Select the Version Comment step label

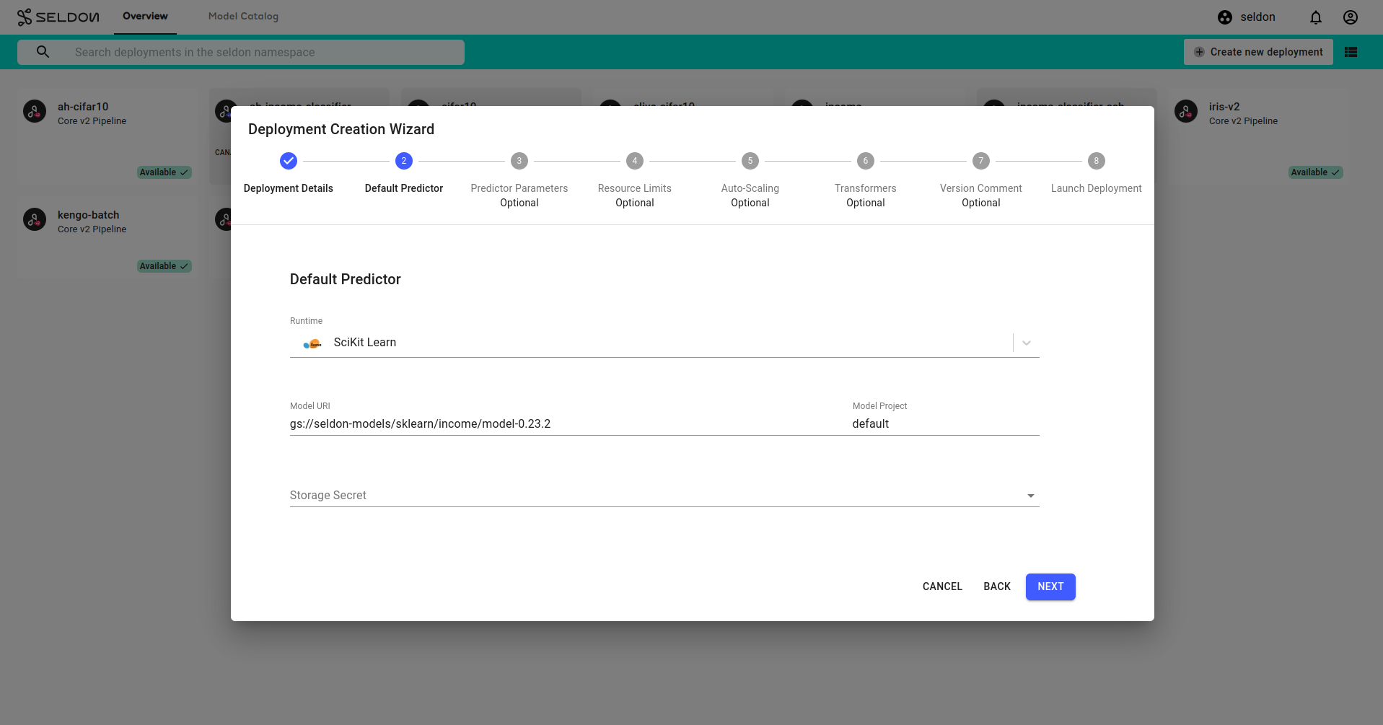pyautogui.click(x=981, y=188)
